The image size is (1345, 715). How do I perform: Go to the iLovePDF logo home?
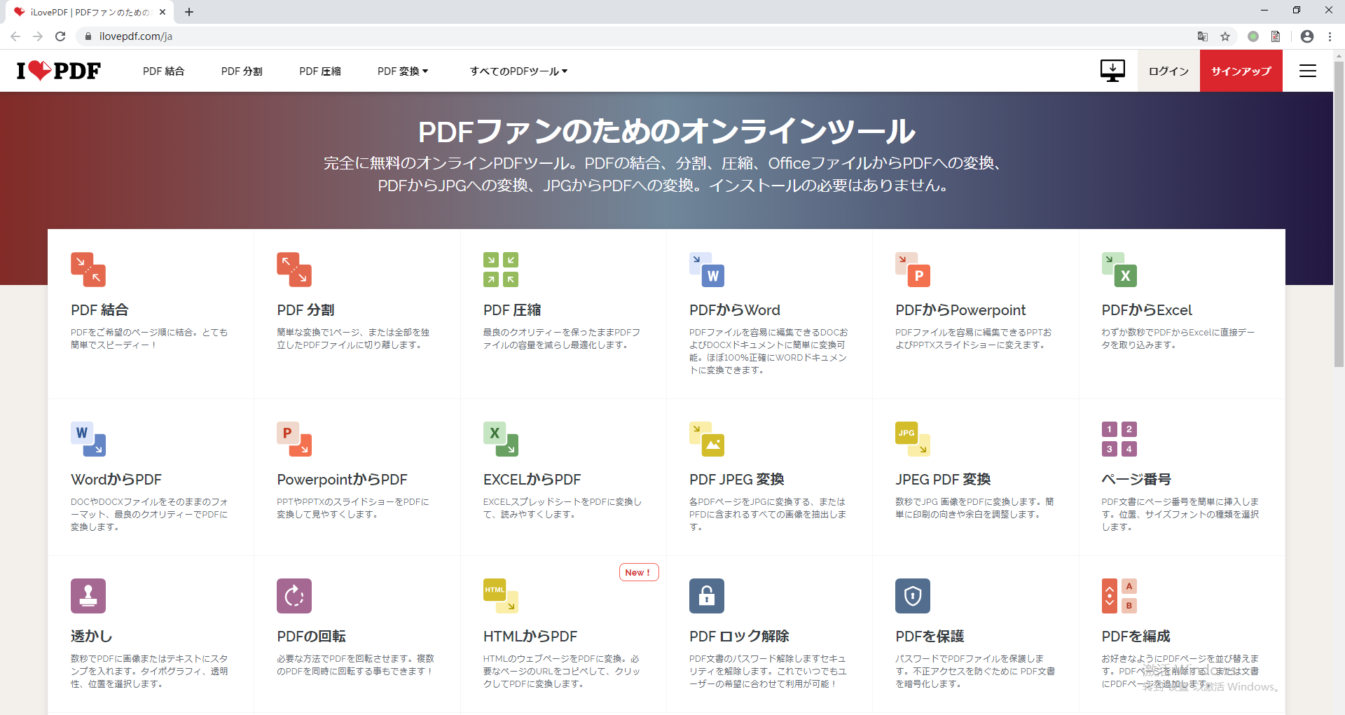(x=59, y=71)
